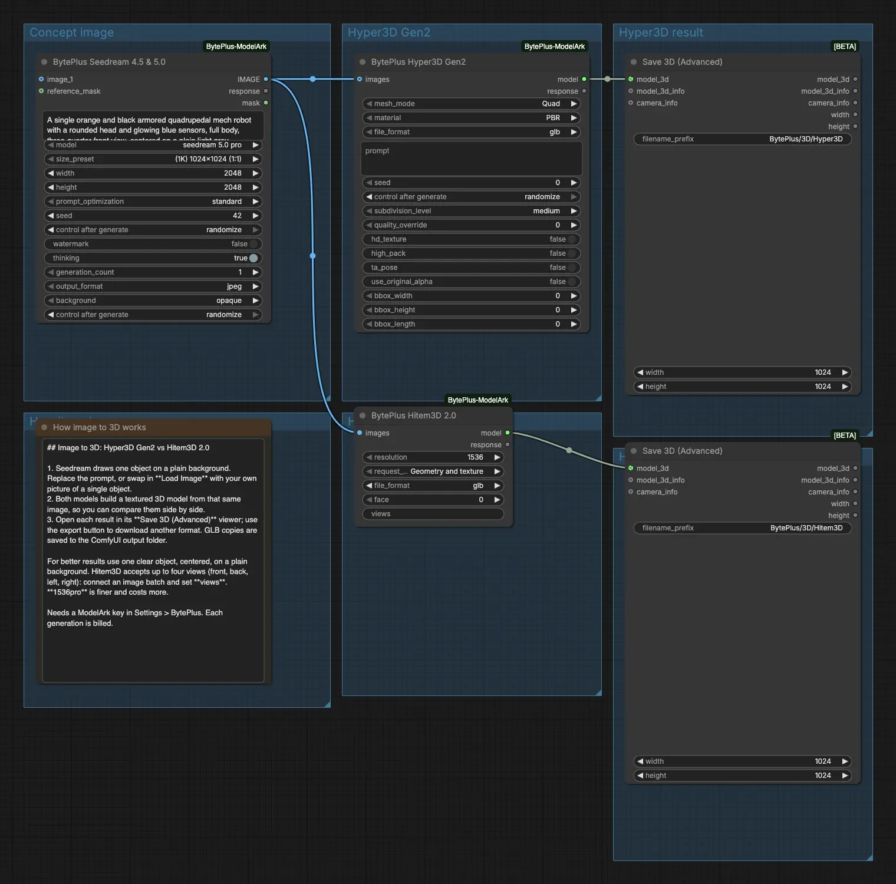Click the filename_prefix BytePlus/3D/Hitem3D field
The image size is (896, 884).
(x=743, y=528)
